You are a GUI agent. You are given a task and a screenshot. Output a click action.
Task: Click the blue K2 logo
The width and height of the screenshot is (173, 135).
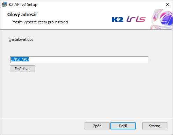click(117, 20)
